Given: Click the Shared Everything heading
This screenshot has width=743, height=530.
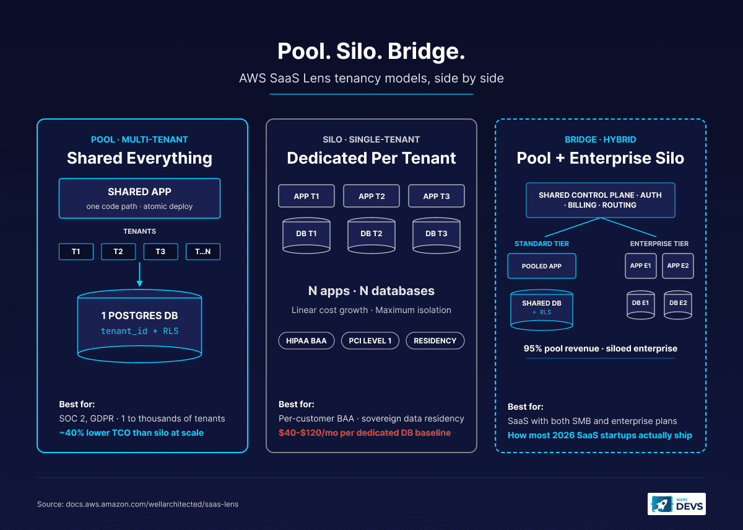Looking at the screenshot, I should (139, 158).
